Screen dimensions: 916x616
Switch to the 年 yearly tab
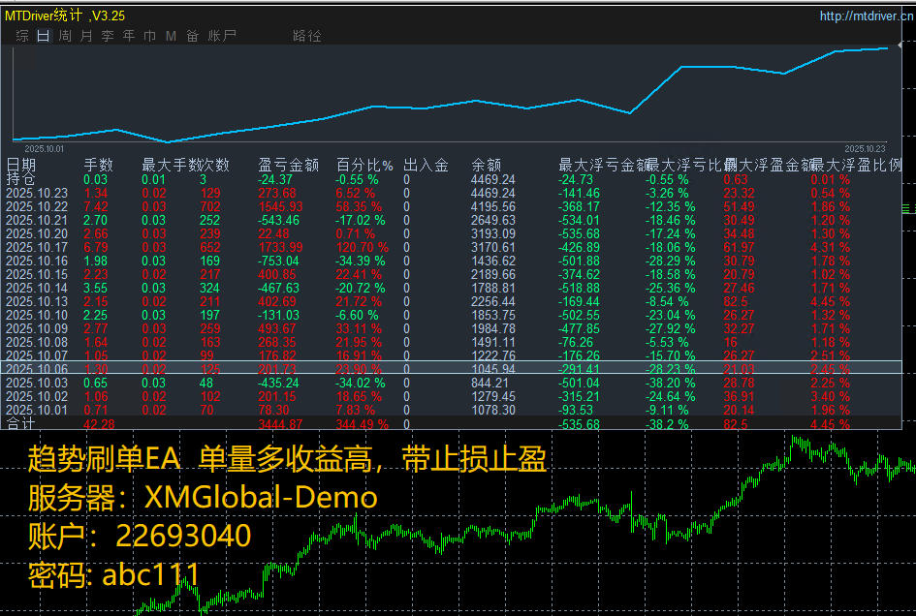(129, 36)
